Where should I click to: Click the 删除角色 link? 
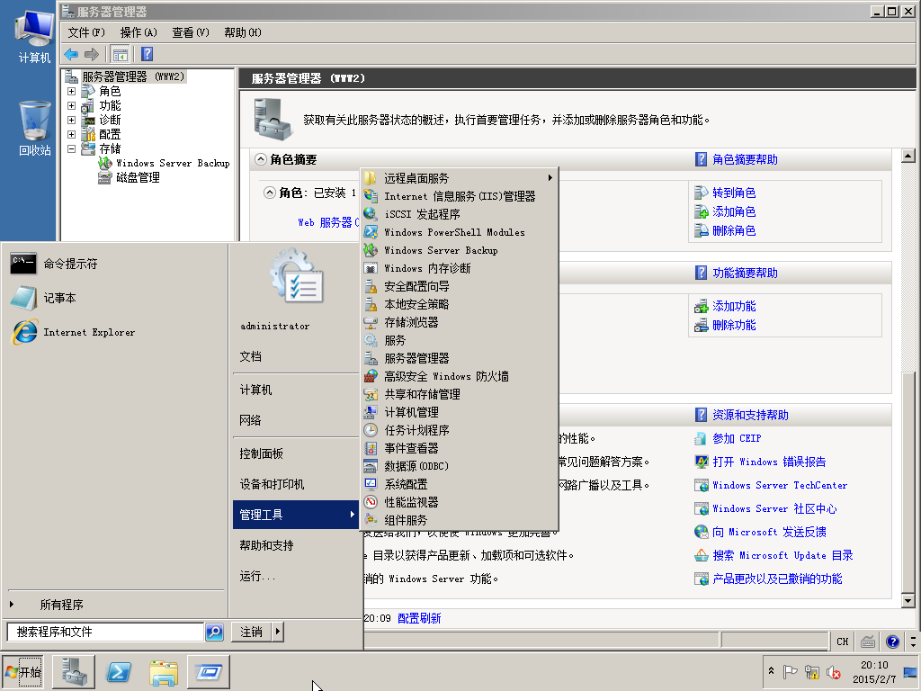[x=734, y=230]
